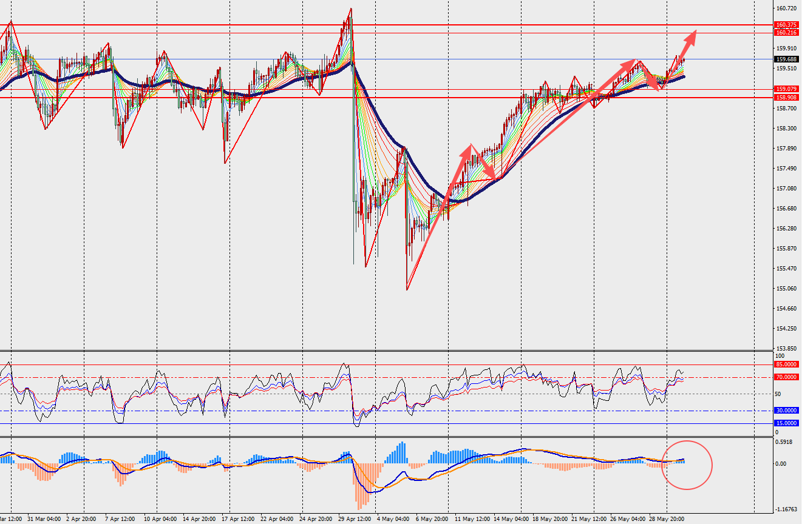The height and width of the screenshot is (524, 802).
Task: Click the 158.700 price axis label
Action: [x=787, y=109]
